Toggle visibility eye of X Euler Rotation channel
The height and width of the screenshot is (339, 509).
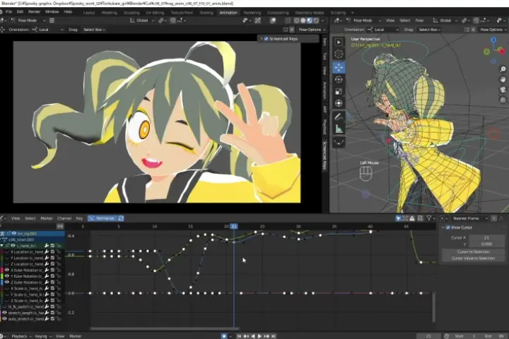(7, 270)
